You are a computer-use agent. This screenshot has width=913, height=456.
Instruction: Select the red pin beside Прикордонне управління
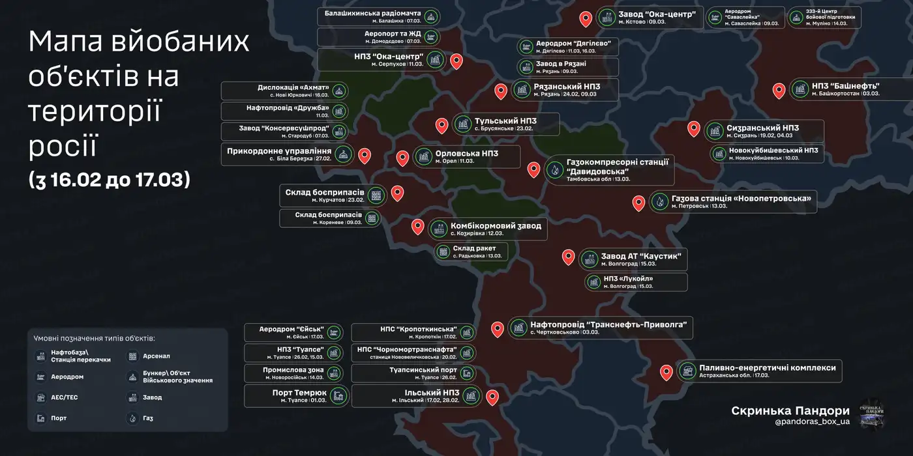pos(365,155)
